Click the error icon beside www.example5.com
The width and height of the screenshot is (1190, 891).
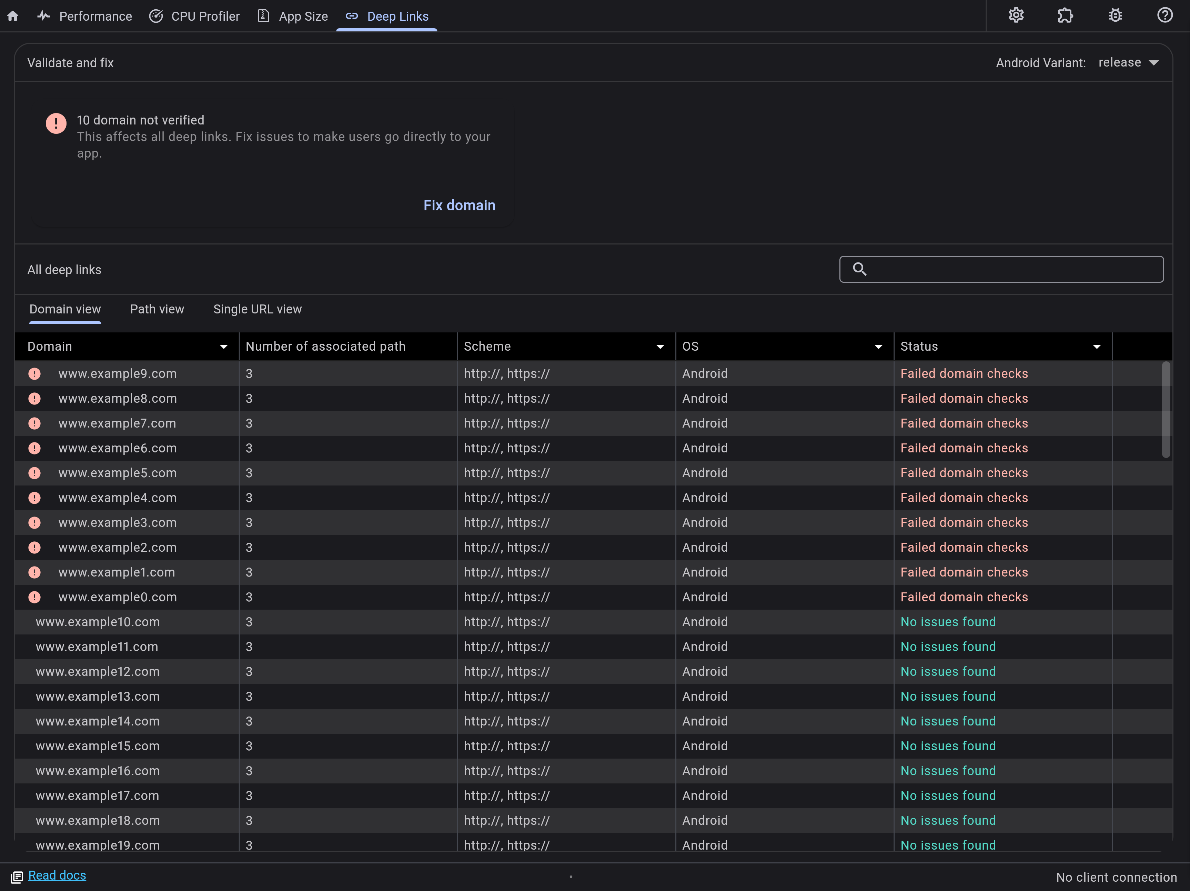click(x=34, y=473)
